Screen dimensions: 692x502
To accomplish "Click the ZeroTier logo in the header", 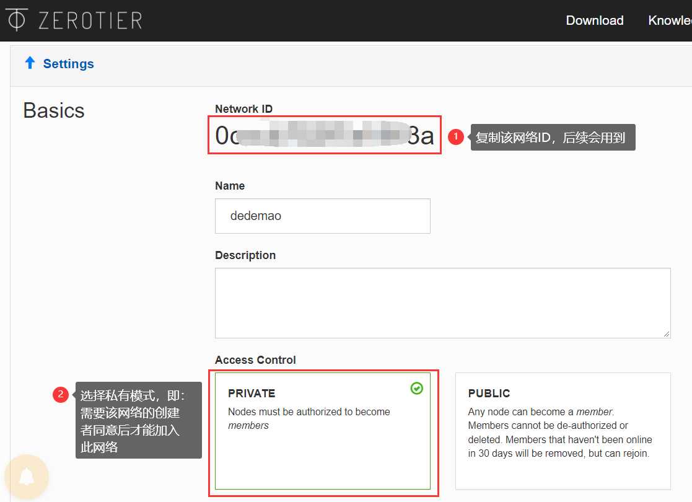I will tap(74, 20).
